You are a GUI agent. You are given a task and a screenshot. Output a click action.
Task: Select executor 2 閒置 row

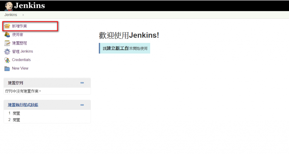coord(47,120)
